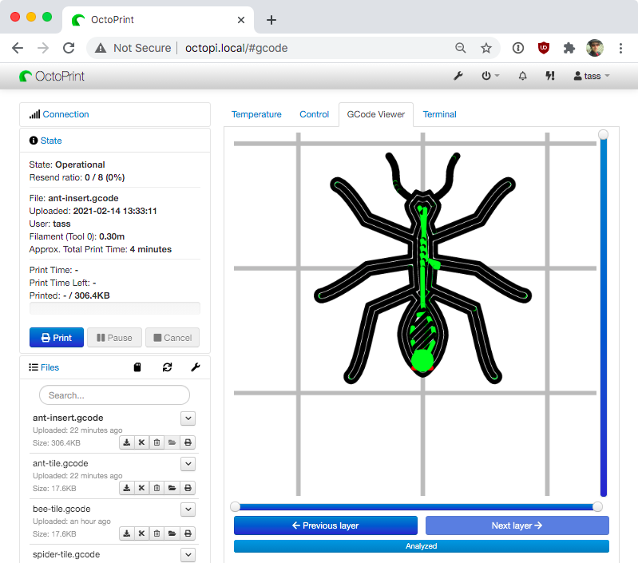The height and width of the screenshot is (563, 638).
Task: Switch to the Temperature tab
Action: pos(256,114)
